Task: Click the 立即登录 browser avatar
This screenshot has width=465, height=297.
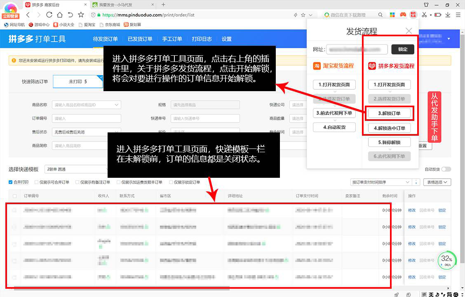Action: point(11,11)
